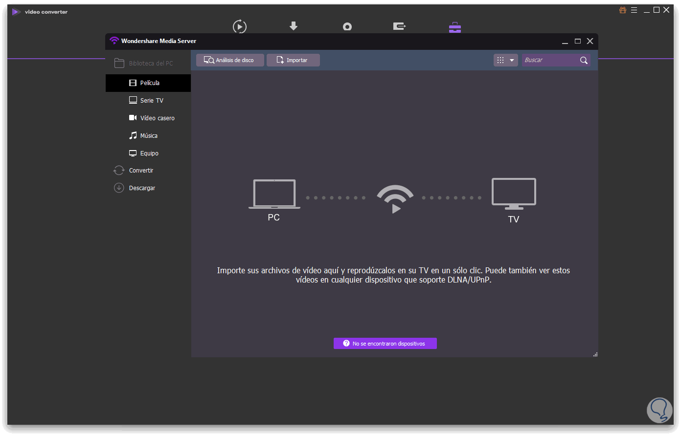Click the video converter logo icon

pos(16,12)
